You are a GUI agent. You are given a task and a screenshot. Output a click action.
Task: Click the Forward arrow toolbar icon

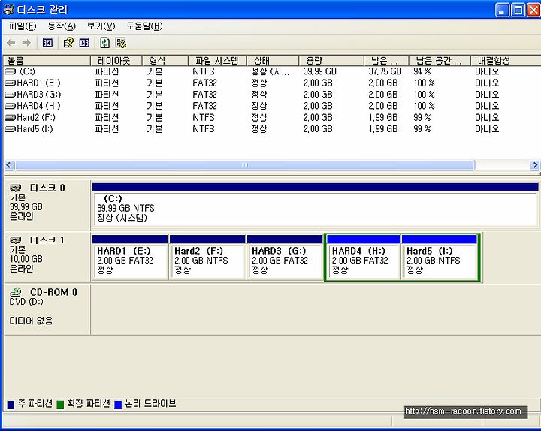26,43
